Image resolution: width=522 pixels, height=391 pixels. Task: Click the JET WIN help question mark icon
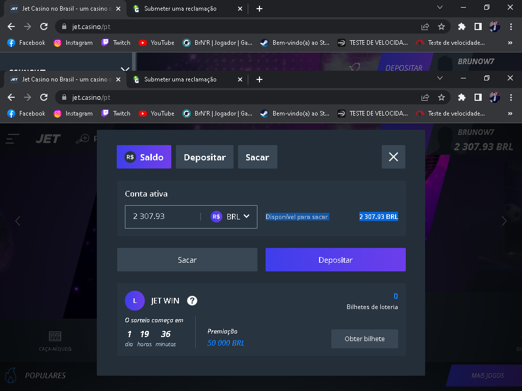(192, 300)
